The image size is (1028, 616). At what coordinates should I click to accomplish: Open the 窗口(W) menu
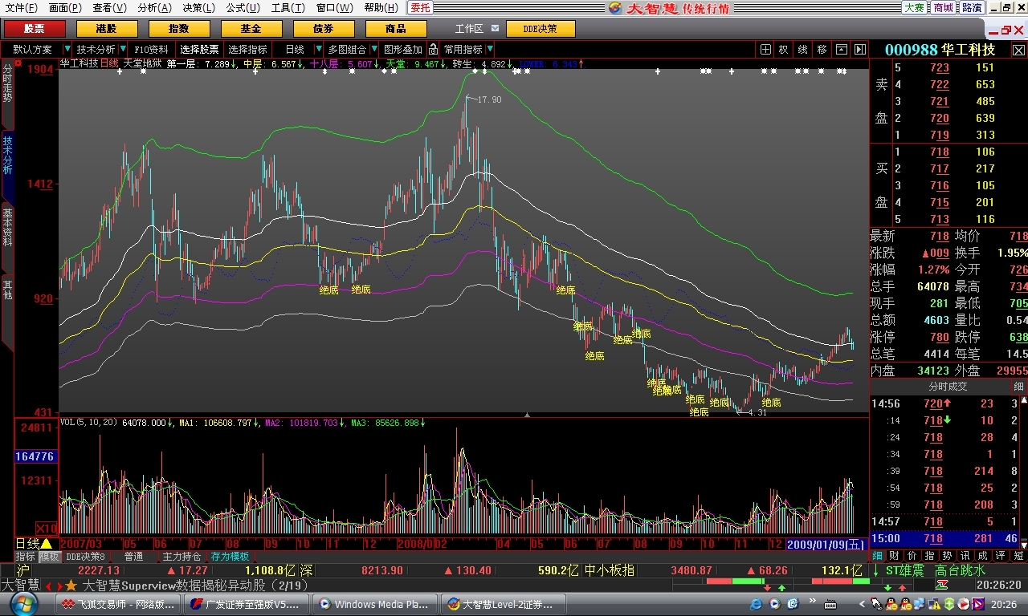[334, 8]
